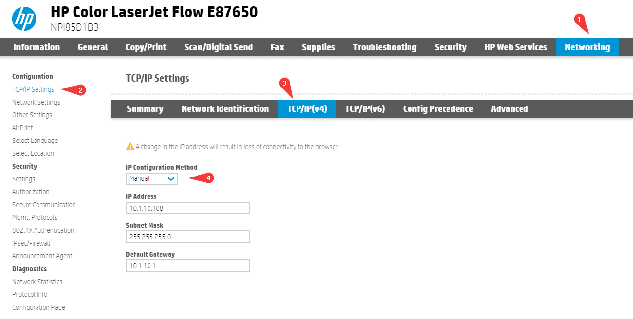
Task: Click the yellow warning triangle icon
Action: point(130,146)
